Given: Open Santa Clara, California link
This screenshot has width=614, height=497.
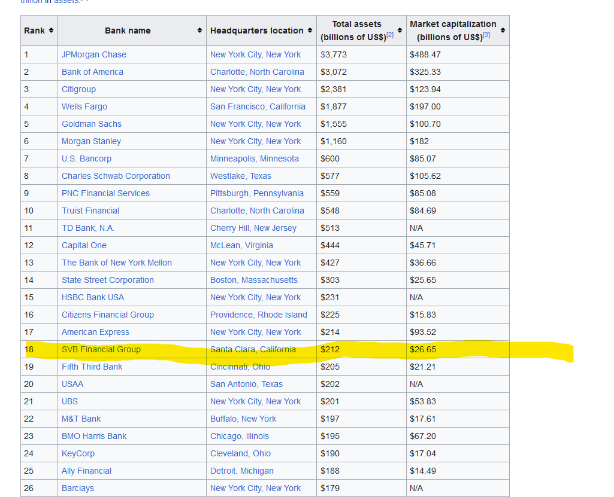Looking at the screenshot, I should click(253, 349).
